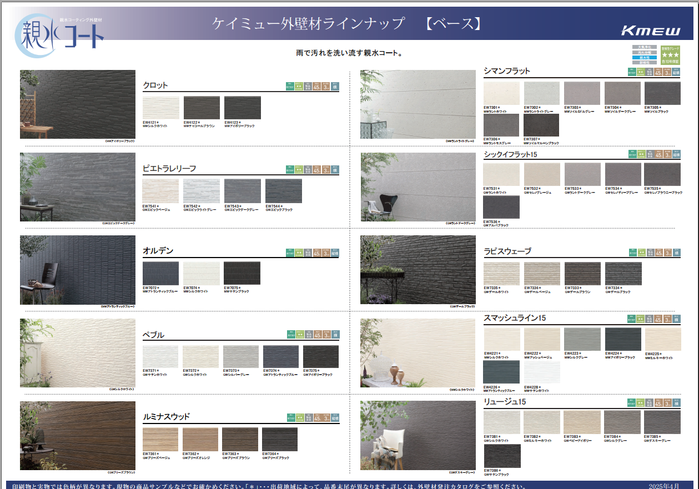Select the EW7301 white swatch
The image size is (699, 489).
point(502,93)
